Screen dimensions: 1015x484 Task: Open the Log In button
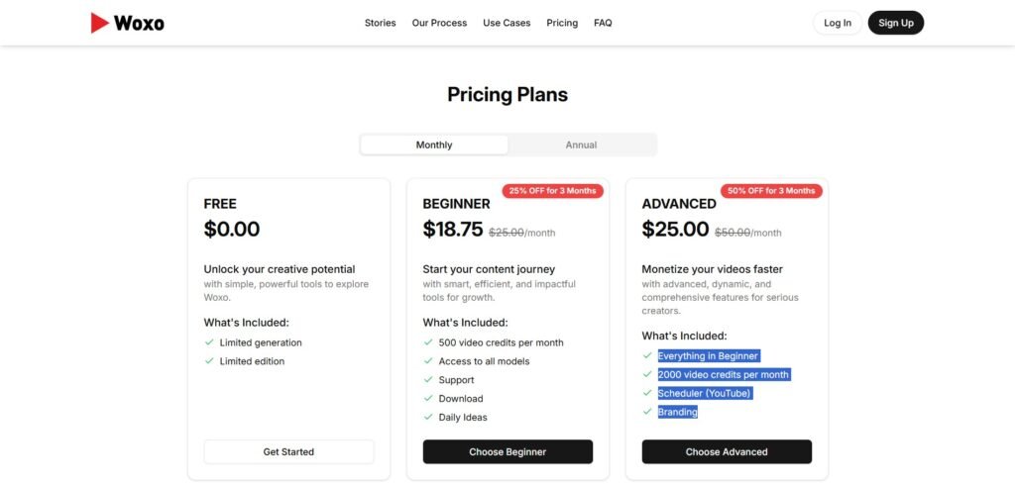pyautogui.click(x=838, y=23)
